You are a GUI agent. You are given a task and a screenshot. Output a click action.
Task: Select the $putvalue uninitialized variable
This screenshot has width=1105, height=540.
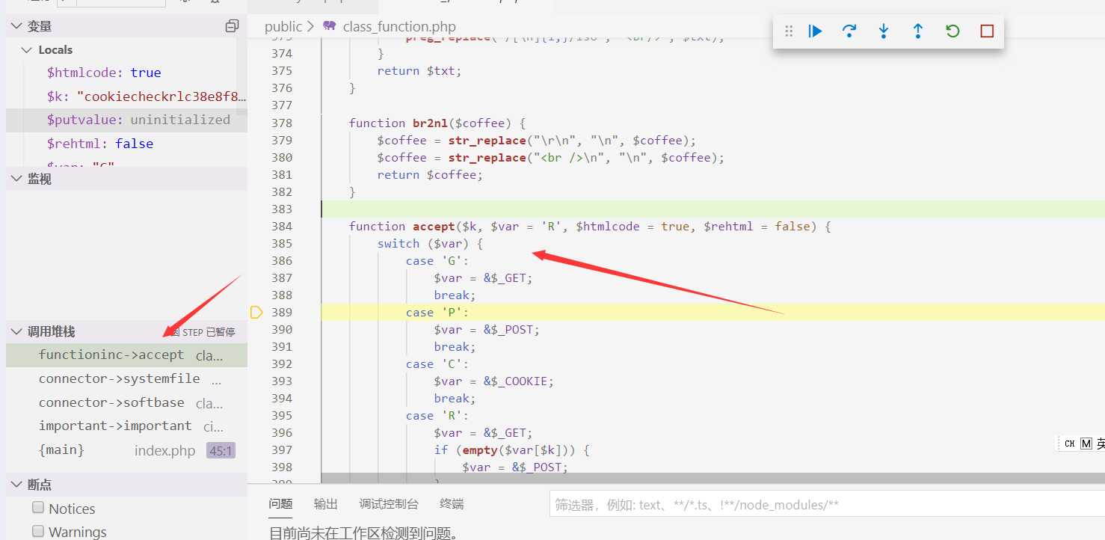[x=126, y=120]
